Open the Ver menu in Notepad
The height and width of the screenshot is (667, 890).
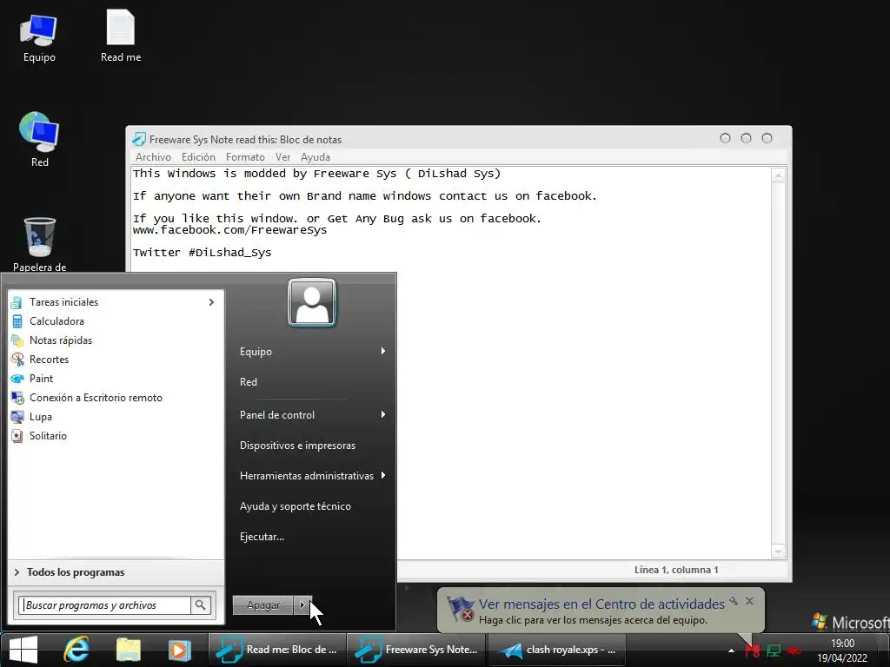click(x=282, y=157)
